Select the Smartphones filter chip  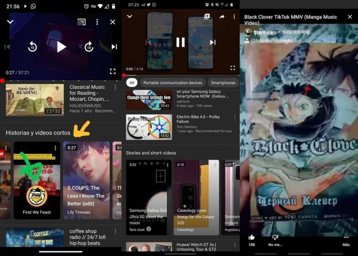coord(223,83)
